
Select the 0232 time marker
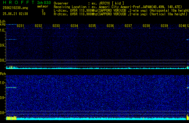[38, 26]
